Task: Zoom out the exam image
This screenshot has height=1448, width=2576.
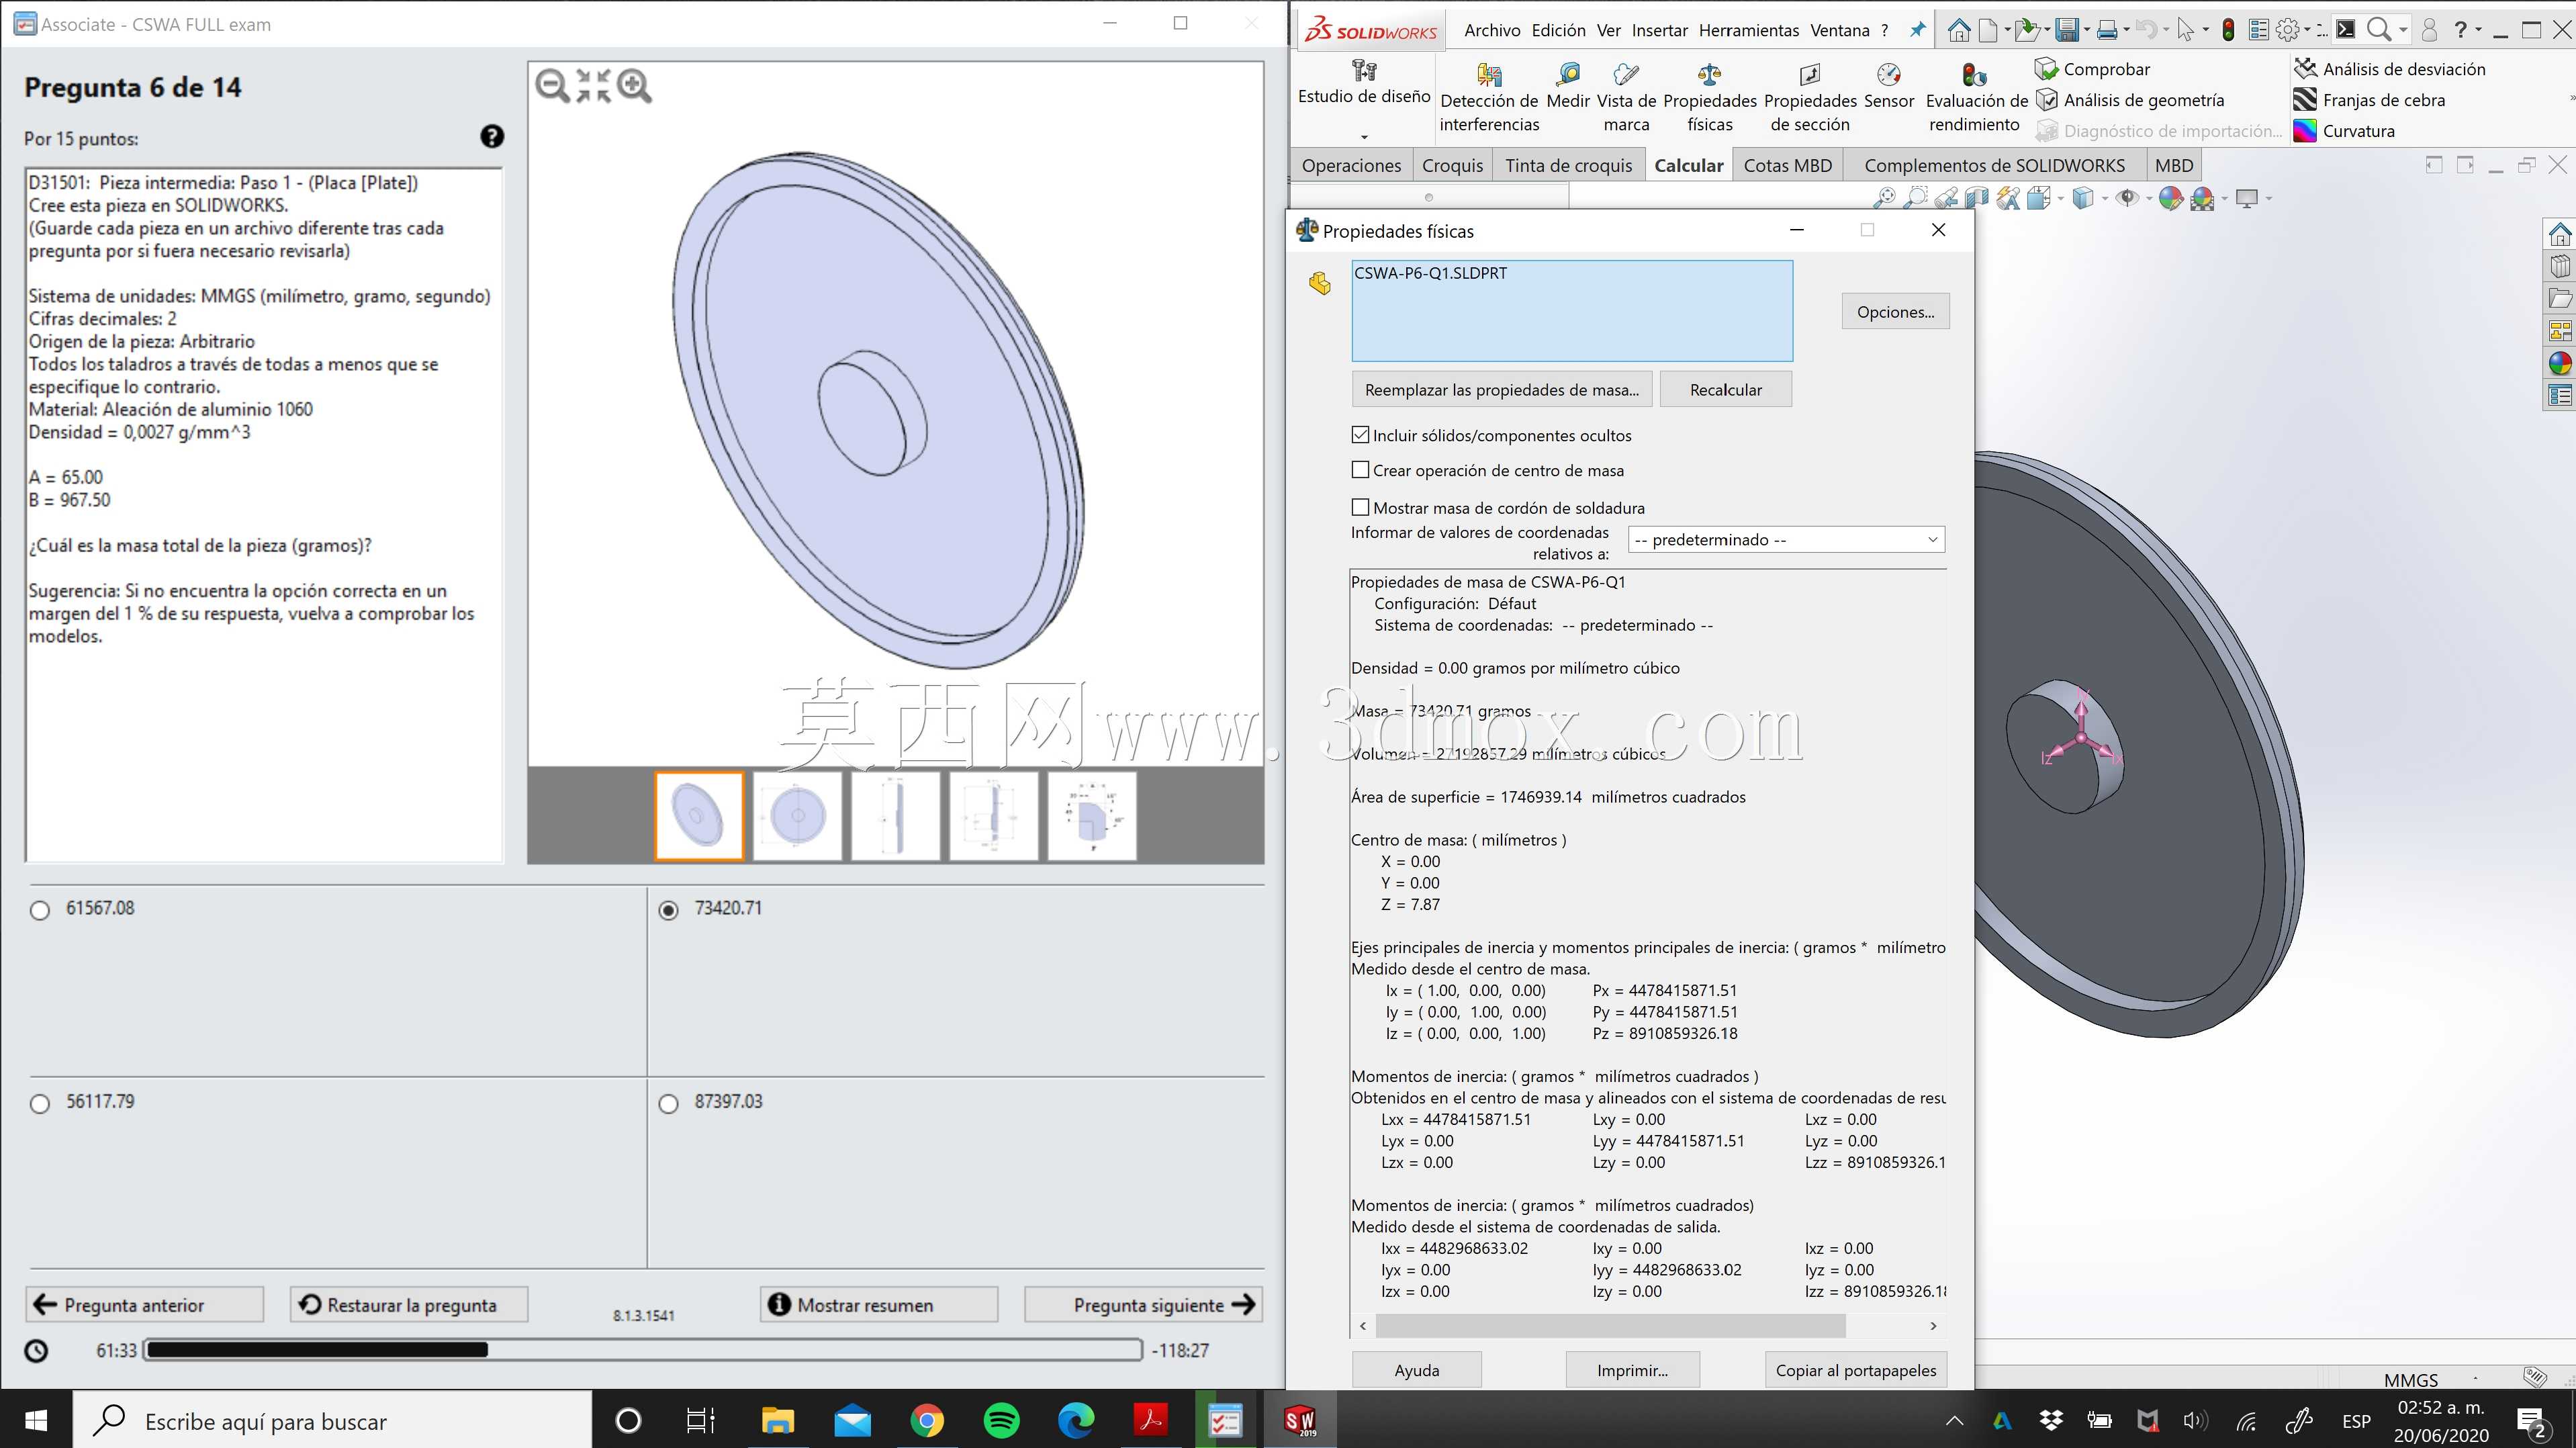Action: [x=552, y=86]
